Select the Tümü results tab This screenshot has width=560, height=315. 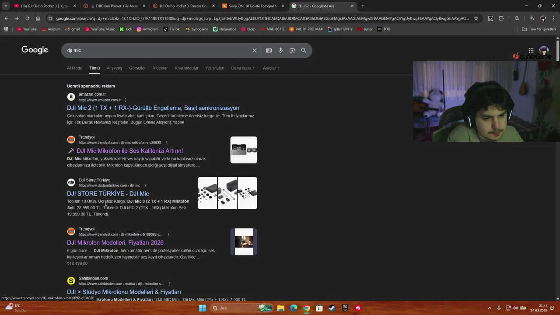[x=94, y=68]
